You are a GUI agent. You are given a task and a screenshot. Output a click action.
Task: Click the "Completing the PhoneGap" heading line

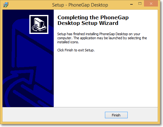93,17
